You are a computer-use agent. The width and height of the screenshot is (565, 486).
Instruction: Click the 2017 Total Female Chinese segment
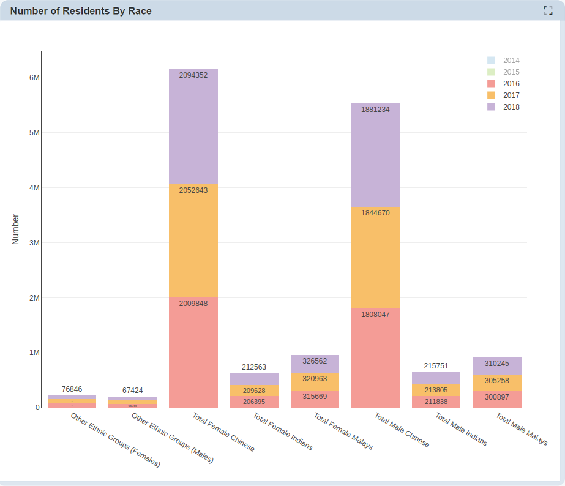pyautogui.click(x=193, y=242)
